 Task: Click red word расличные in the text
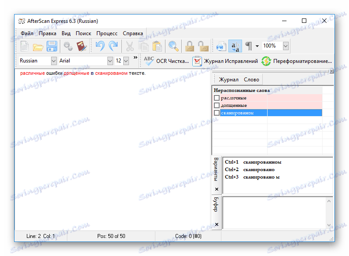click(x=33, y=73)
